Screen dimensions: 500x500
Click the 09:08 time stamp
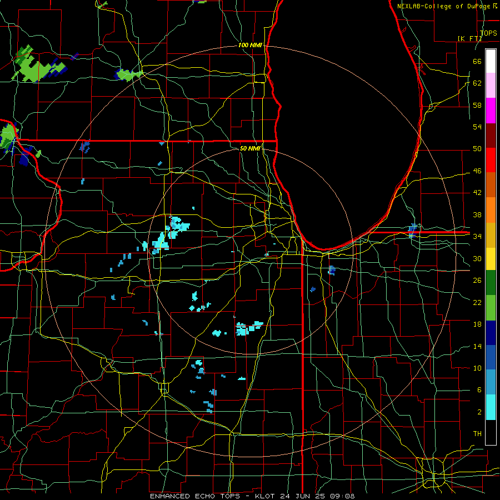click(343, 496)
